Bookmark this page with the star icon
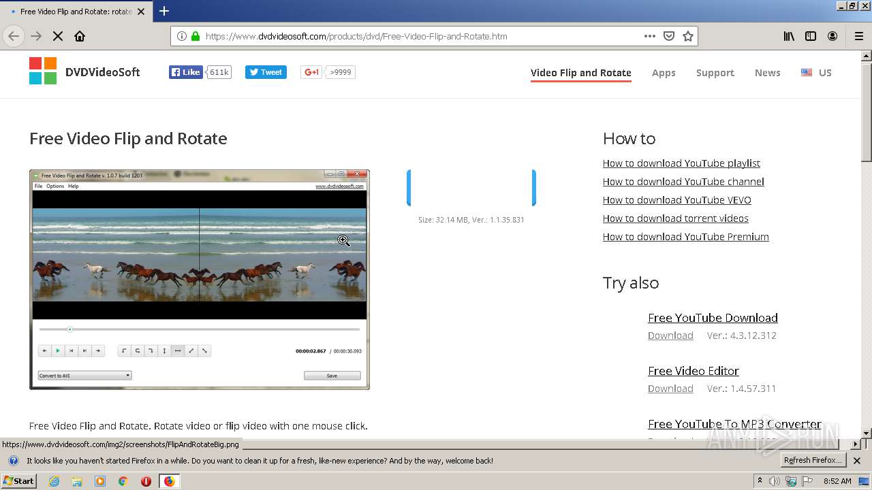Screen dimensions: 872x490 (688, 36)
